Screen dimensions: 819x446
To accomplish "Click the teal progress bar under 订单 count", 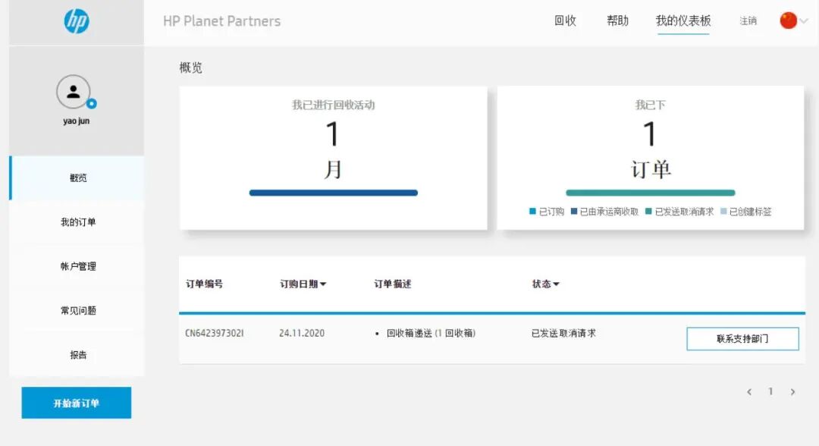I will [x=651, y=192].
